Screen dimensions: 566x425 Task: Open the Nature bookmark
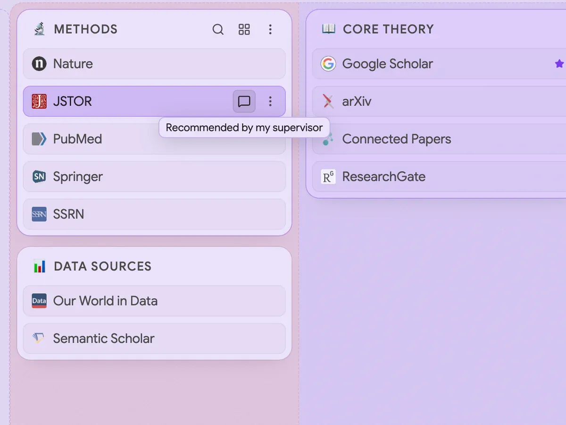[x=154, y=64]
